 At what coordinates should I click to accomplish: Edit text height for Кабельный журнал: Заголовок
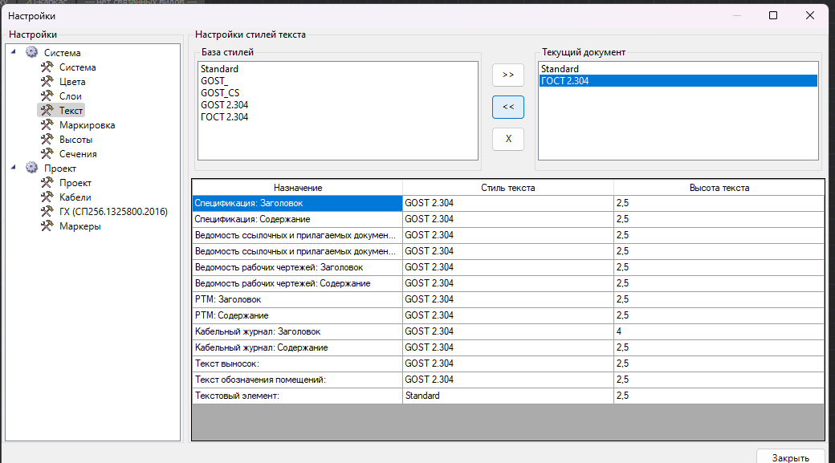(x=719, y=331)
